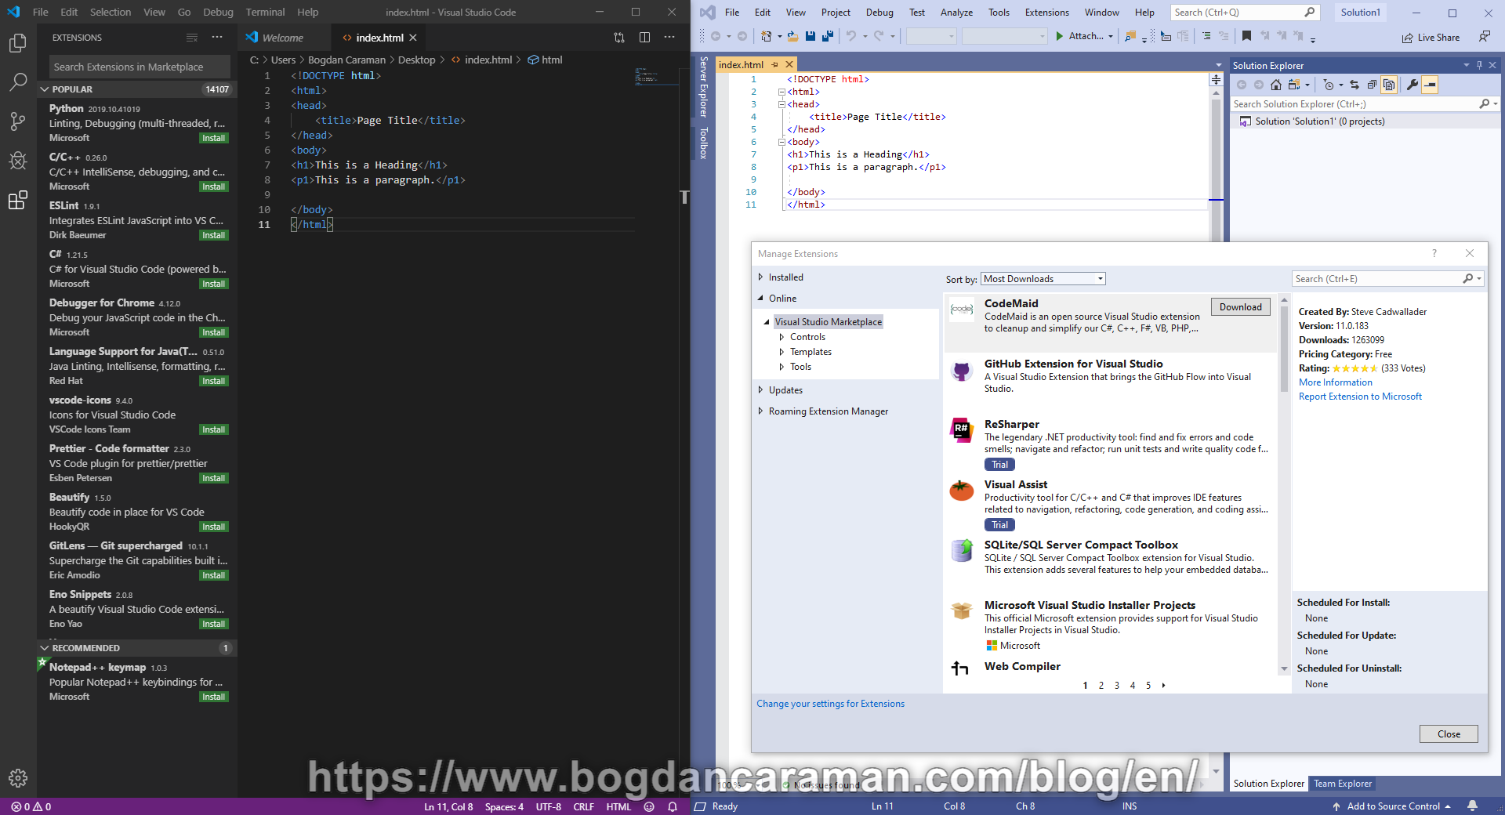The image size is (1505, 815).
Task: Install the ESLint extension
Action: (x=213, y=235)
